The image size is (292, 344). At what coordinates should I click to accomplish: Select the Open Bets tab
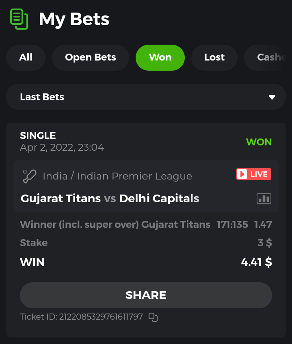[91, 58]
